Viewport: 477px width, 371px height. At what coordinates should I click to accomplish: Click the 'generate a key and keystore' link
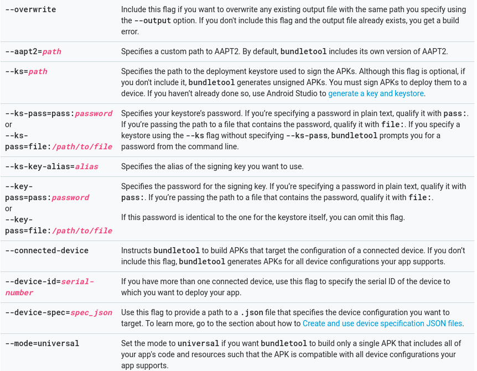[376, 93]
